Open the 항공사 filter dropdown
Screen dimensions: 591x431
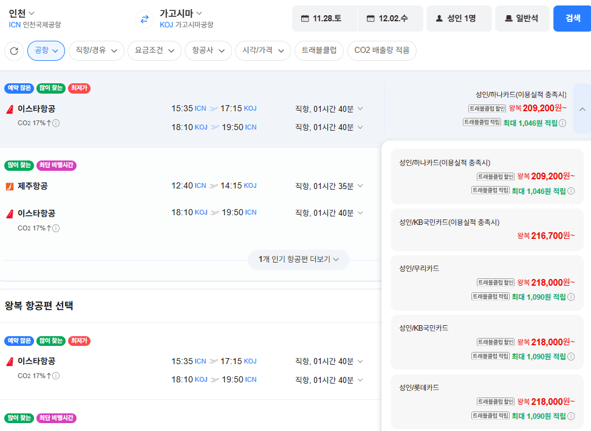pyautogui.click(x=208, y=50)
